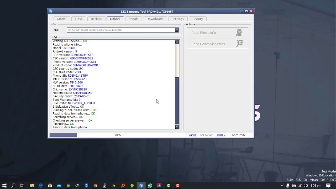Open the volume control tray icon
The height and width of the screenshot is (189, 336).
306,186
